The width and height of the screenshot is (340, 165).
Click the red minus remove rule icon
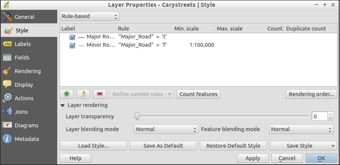(x=99, y=94)
